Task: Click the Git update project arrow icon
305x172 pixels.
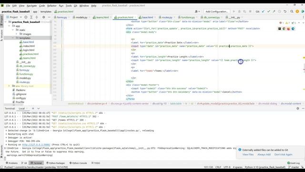Action: pyautogui.click(x=263, y=11)
